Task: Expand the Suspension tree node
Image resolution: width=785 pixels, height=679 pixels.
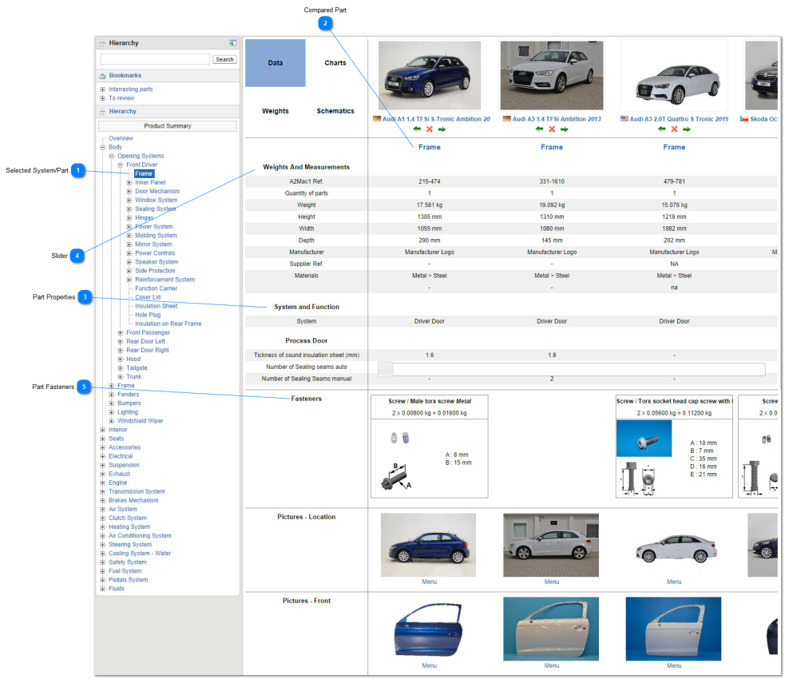Action: coord(103,465)
